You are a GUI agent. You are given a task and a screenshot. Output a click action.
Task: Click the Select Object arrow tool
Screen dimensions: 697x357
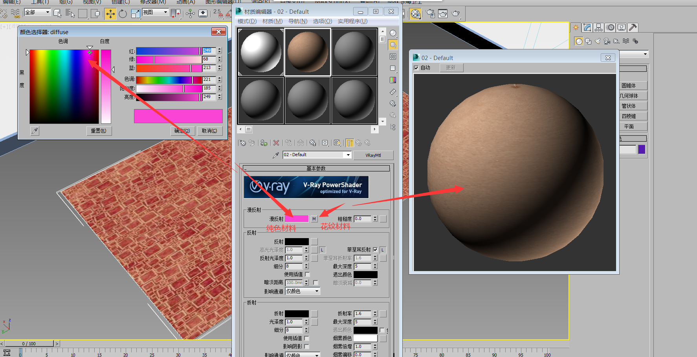coord(57,14)
